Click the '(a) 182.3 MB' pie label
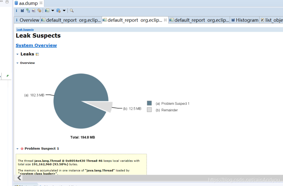The height and width of the screenshot is (186, 283). (34, 95)
